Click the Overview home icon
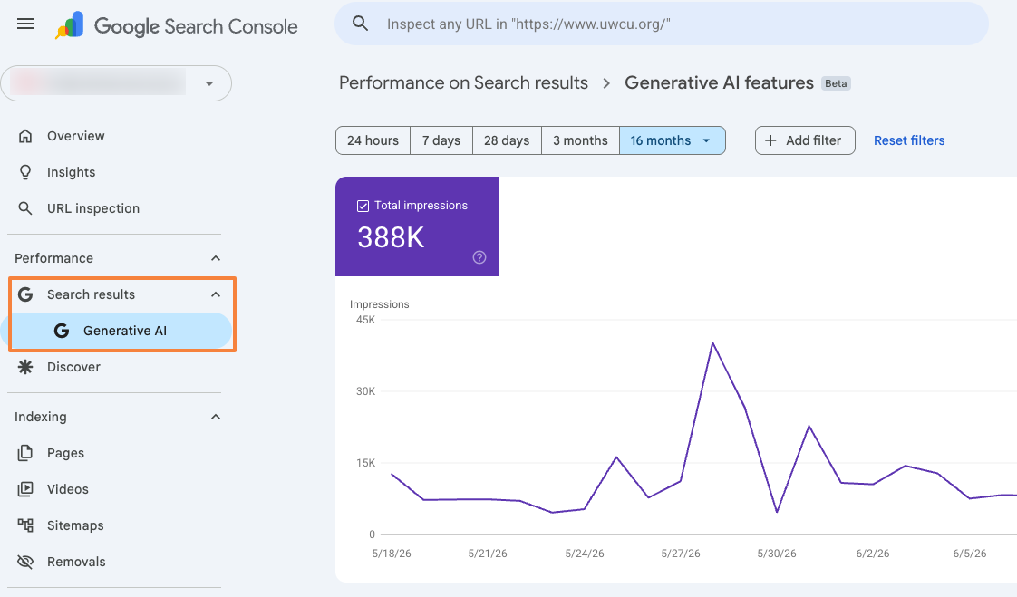The height and width of the screenshot is (597, 1017). pos(25,136)
